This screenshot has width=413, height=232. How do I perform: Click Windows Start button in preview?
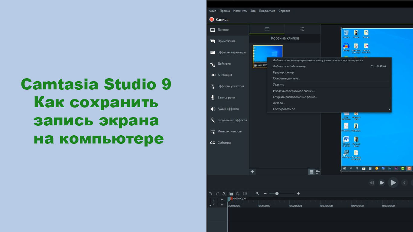344,169
